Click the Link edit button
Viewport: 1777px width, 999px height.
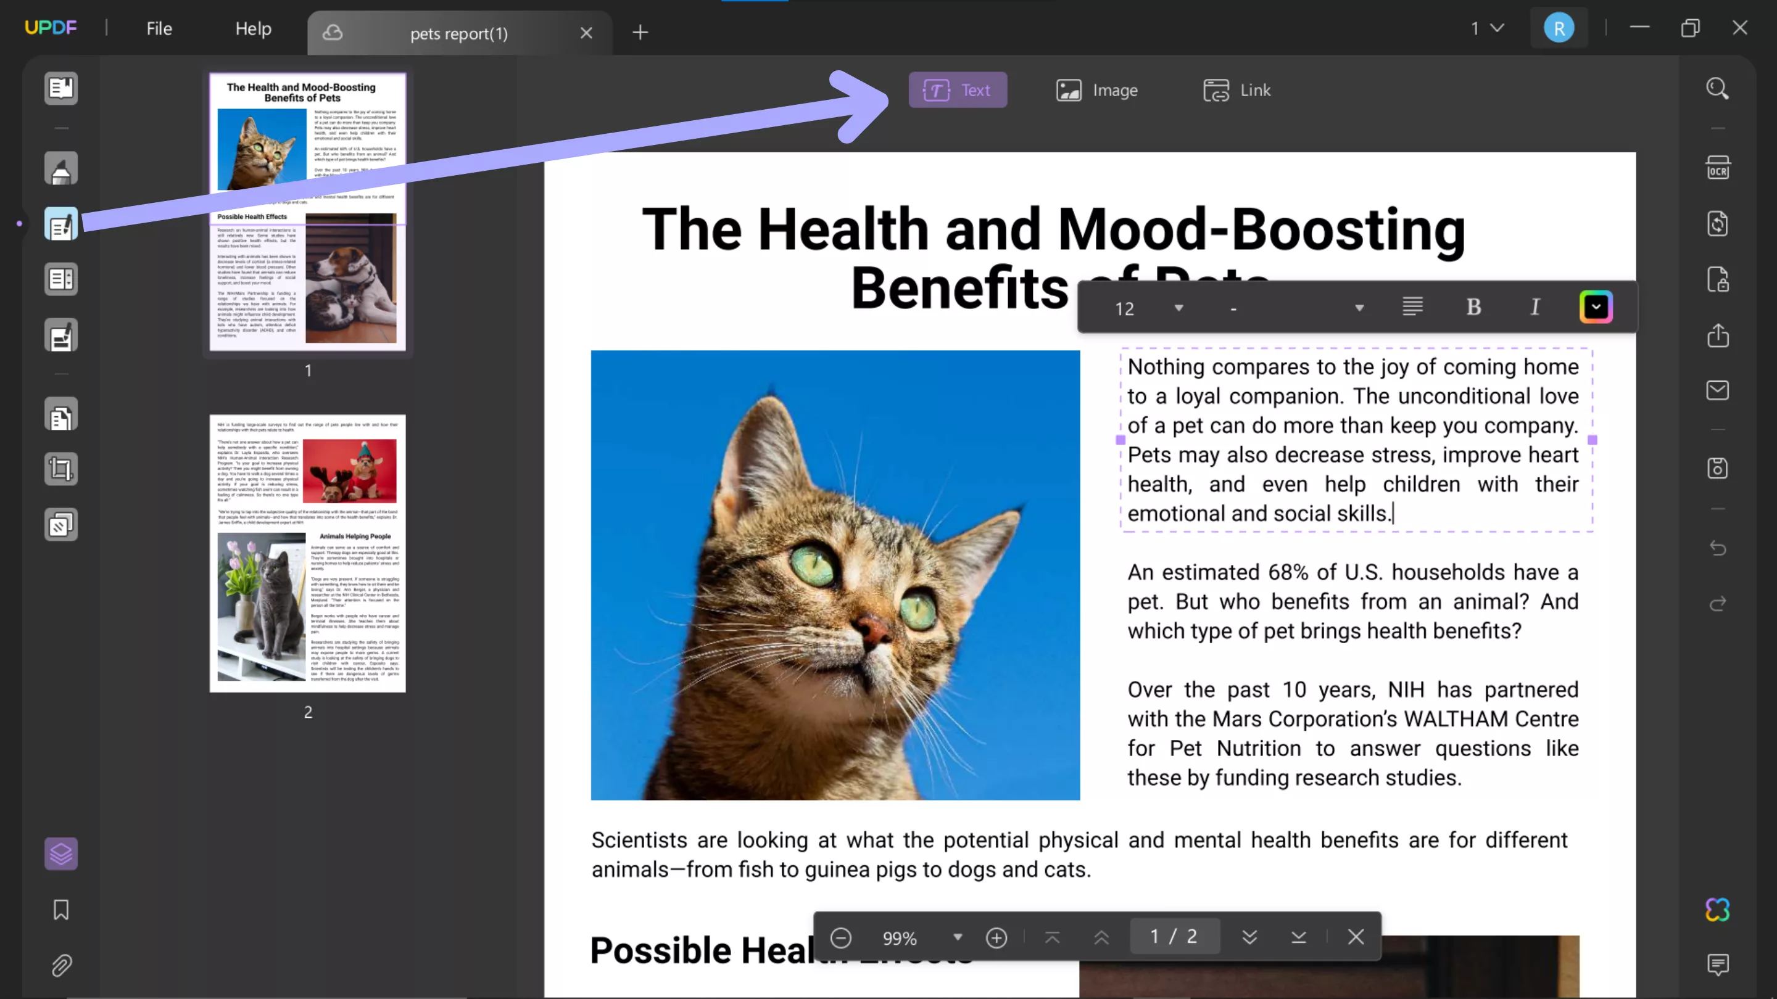pyautogui.click(x=1237, y=90)
